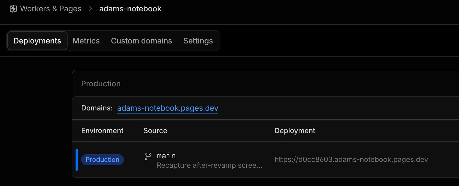Go to the Settings tab
The height and width of the screenshot is (186, 459).
click(198, 41)
